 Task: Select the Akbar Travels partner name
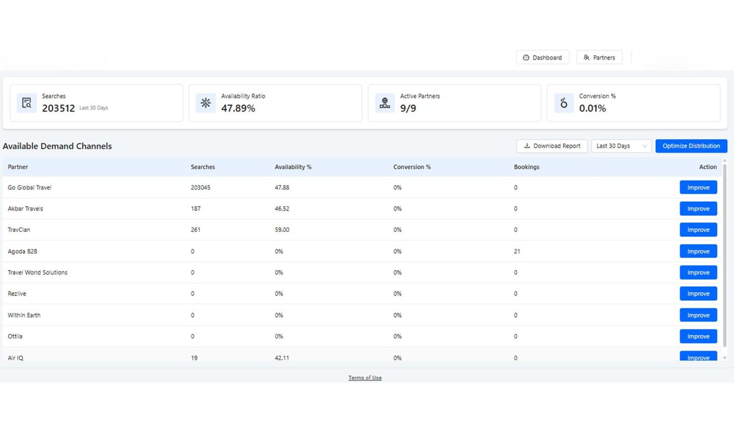coord(25,208)
